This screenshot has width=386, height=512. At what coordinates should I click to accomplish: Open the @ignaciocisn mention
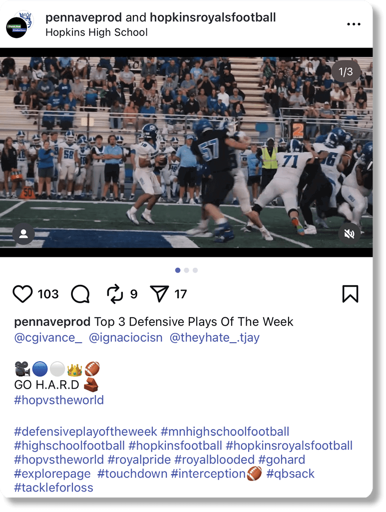point(126,337)
